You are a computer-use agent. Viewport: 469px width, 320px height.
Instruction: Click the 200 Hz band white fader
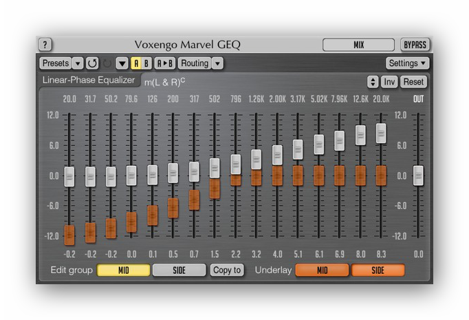173,173
